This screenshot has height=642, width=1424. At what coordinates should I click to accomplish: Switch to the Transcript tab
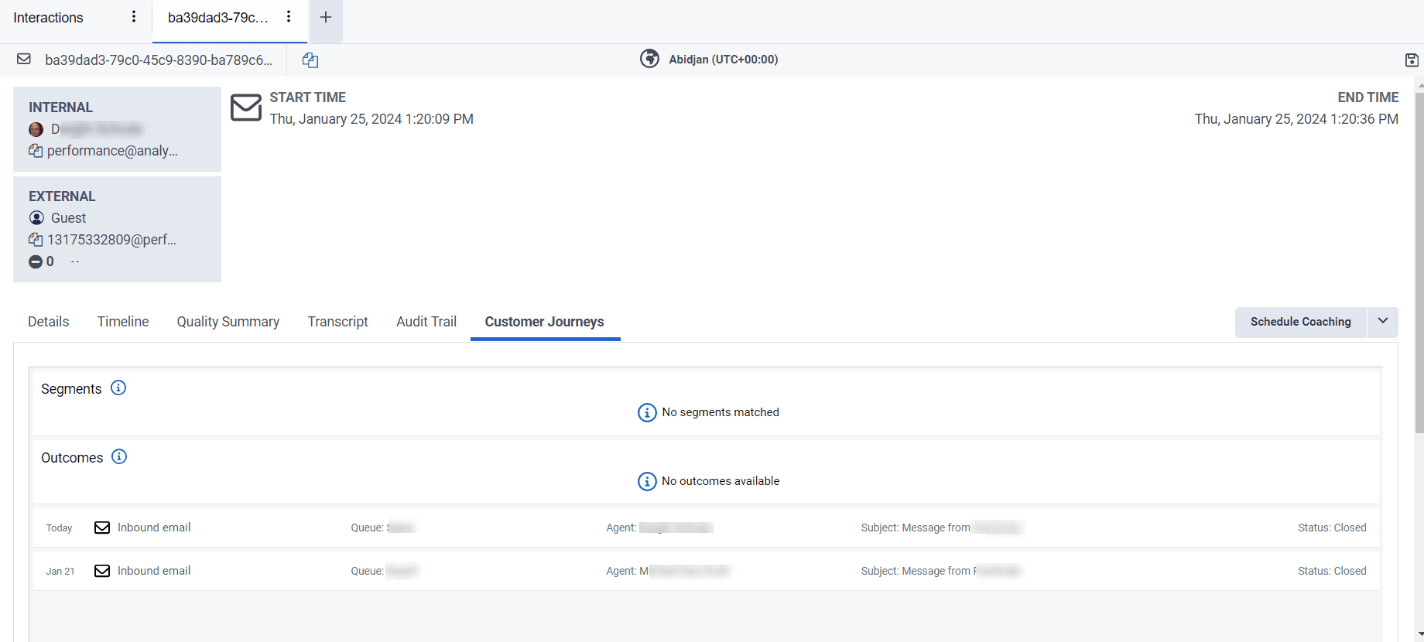pyautogui.click(x=337, y=322)
